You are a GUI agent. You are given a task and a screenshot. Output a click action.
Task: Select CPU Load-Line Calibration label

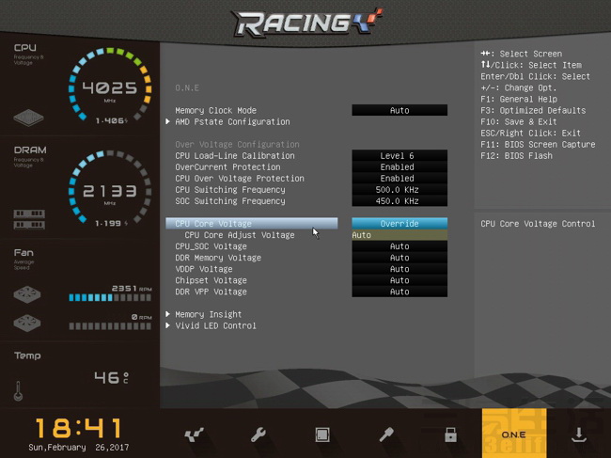click(x=235, y=155)
